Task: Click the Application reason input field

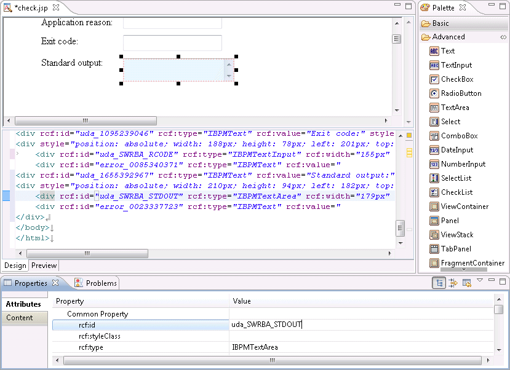Action: click(x=172, y=23)
